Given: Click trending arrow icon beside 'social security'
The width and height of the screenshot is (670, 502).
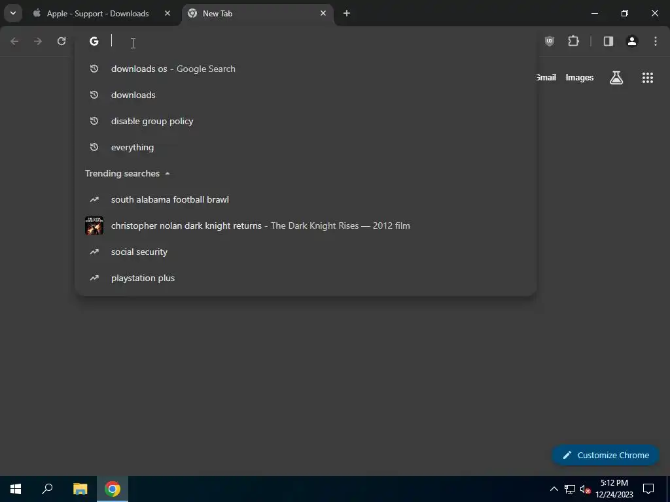Looking at the screenshot, I should coord(94,252).
